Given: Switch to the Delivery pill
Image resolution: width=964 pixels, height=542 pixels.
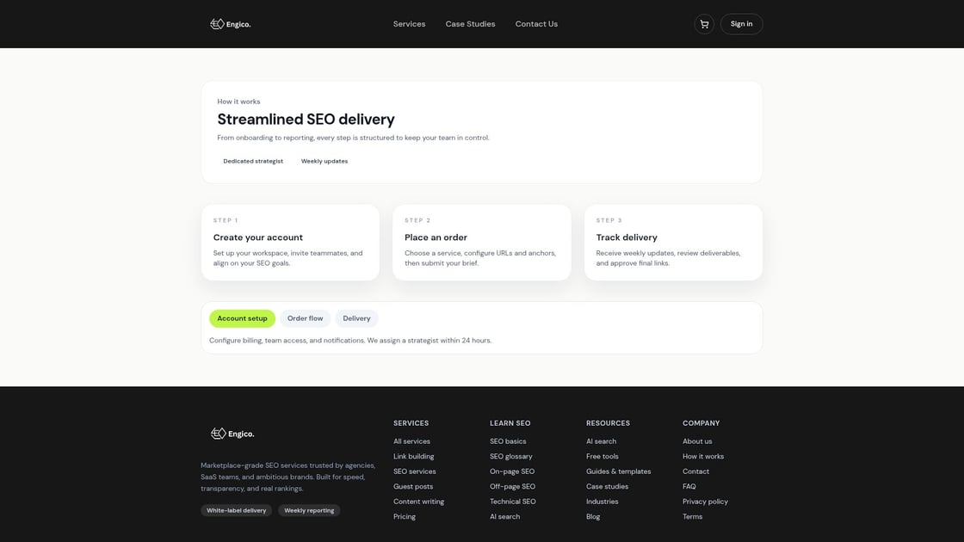Looking at the screenshot, I should (356, 317).
